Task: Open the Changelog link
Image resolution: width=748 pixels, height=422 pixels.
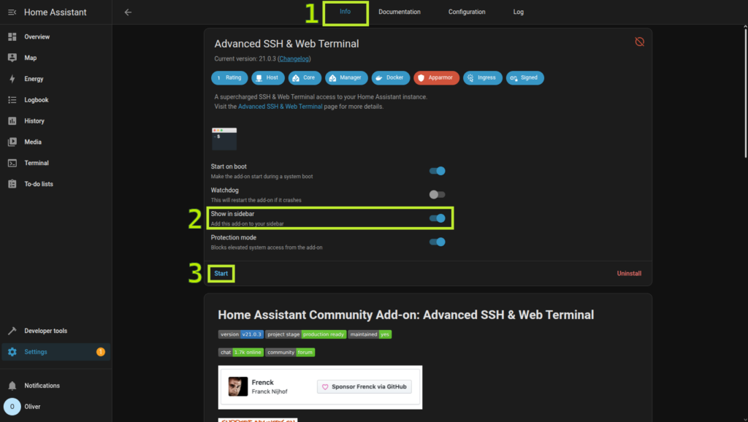Action: (294, 58)
